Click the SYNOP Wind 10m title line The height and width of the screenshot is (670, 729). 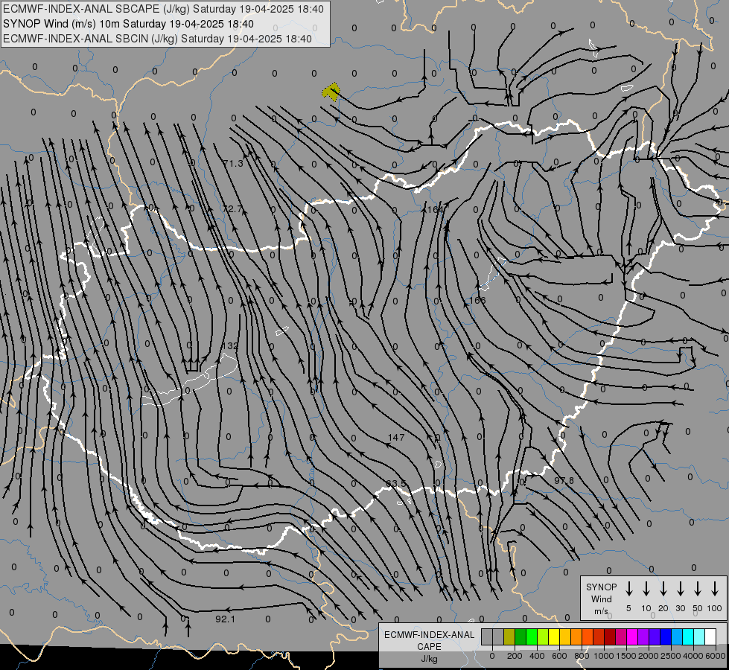tap(128, 24)
